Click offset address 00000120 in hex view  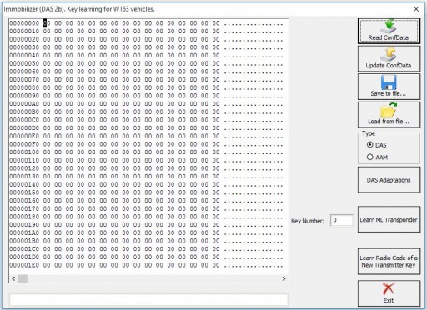click(24, 168)
